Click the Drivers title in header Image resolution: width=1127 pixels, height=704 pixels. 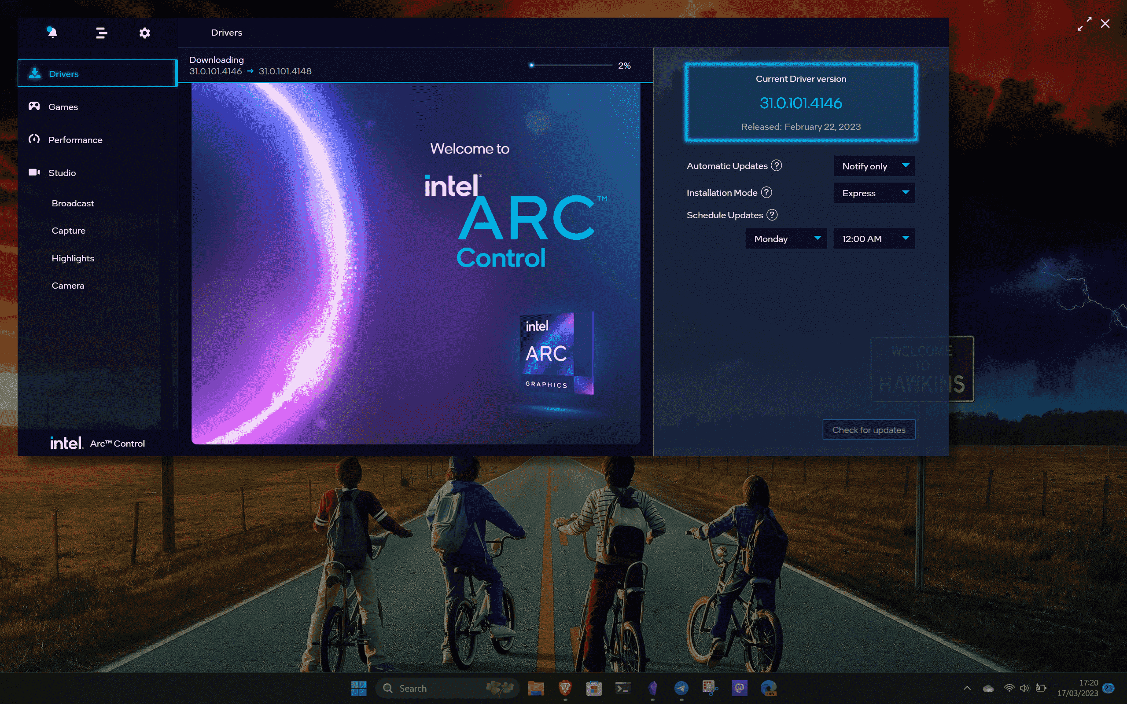coord(227,33)
